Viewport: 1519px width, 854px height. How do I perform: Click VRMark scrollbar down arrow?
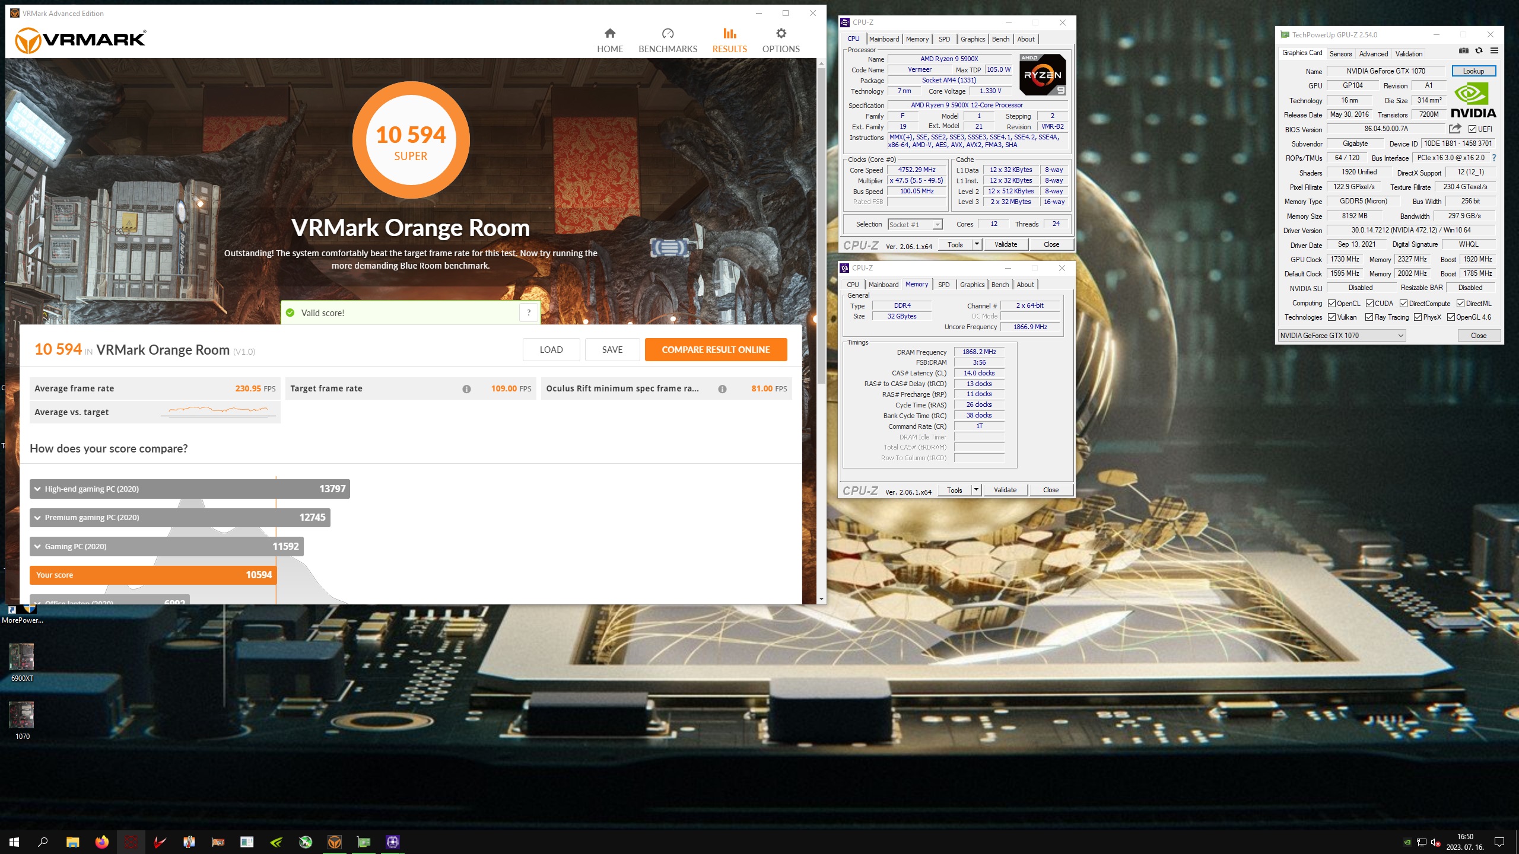pyautogui.click(x=821, y=599)
